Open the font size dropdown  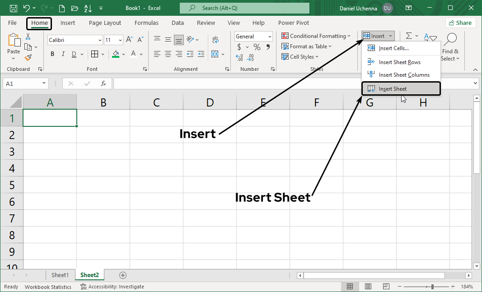pos(120,40)
